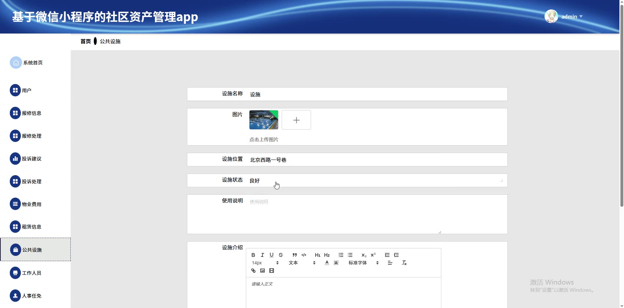Image resolution: width=624 pixels, height=308 pixels.
Task: Toggle underline formatting in the editor
Action: (271, 255)
